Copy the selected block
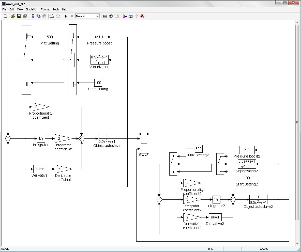Image resolution: width=301 pixels, height=252 pixels. 39,16
